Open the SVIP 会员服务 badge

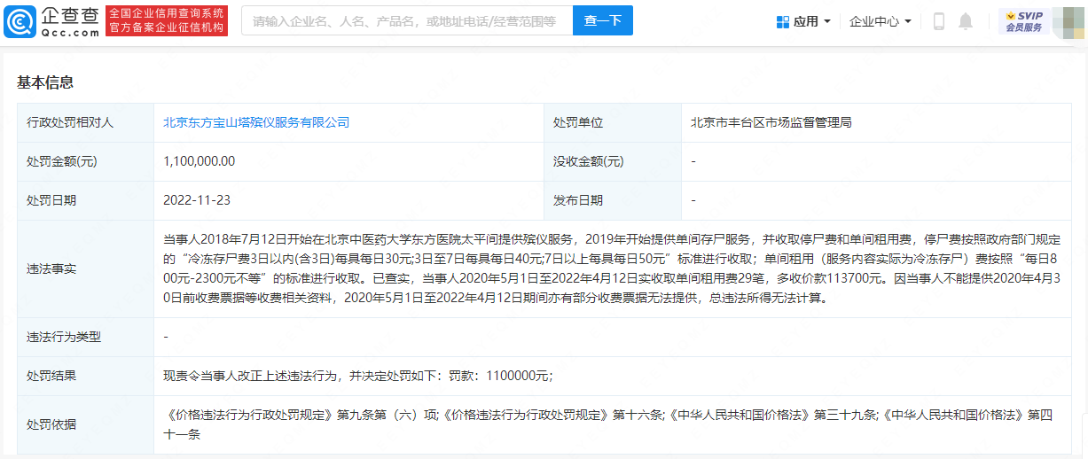(x=1023, y=21)
